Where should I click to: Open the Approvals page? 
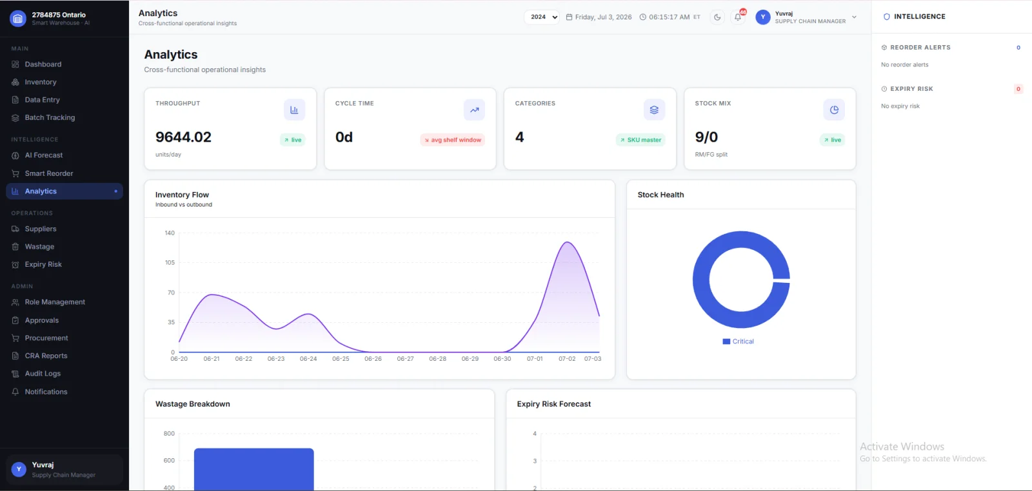(x=64, y=320)
